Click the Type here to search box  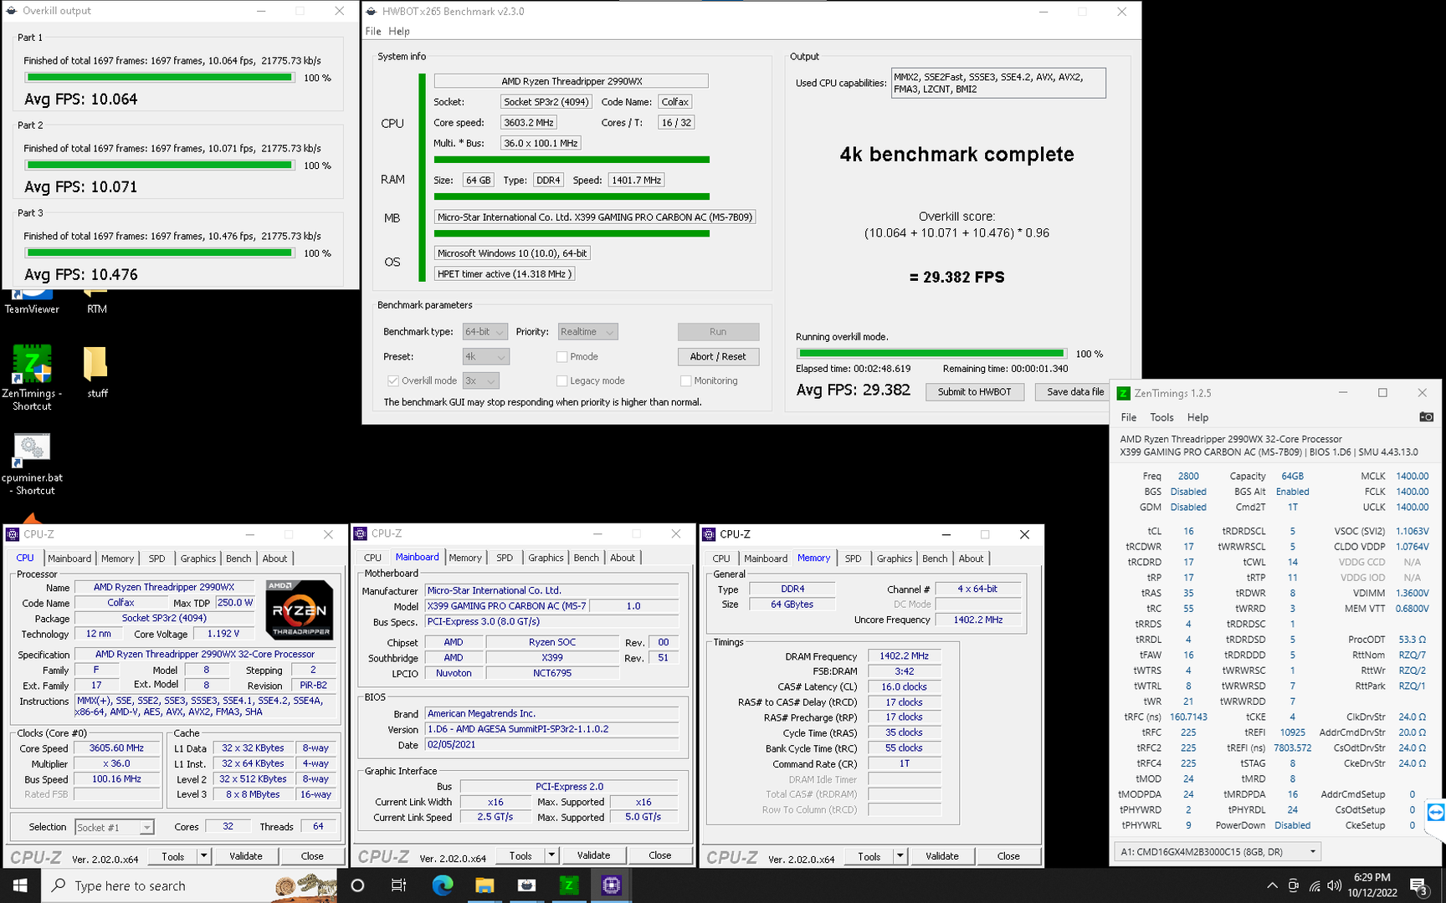[x=188, y=885]
